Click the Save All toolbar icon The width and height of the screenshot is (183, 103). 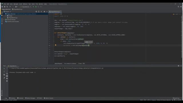tap(5, 7)
